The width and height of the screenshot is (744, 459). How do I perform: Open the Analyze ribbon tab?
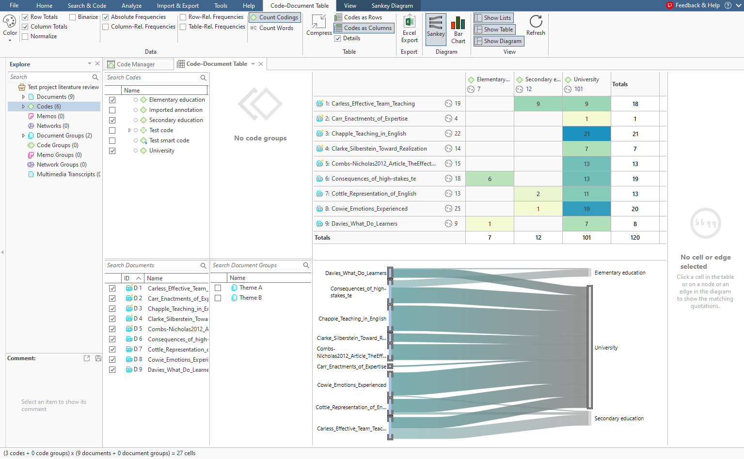pos(131,6)
